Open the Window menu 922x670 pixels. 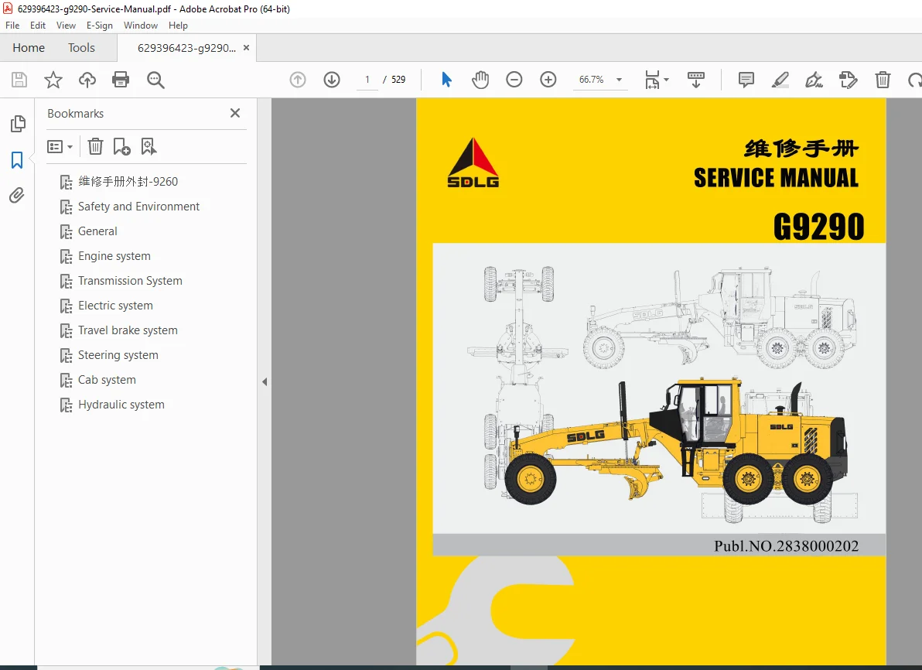[141, 26]
